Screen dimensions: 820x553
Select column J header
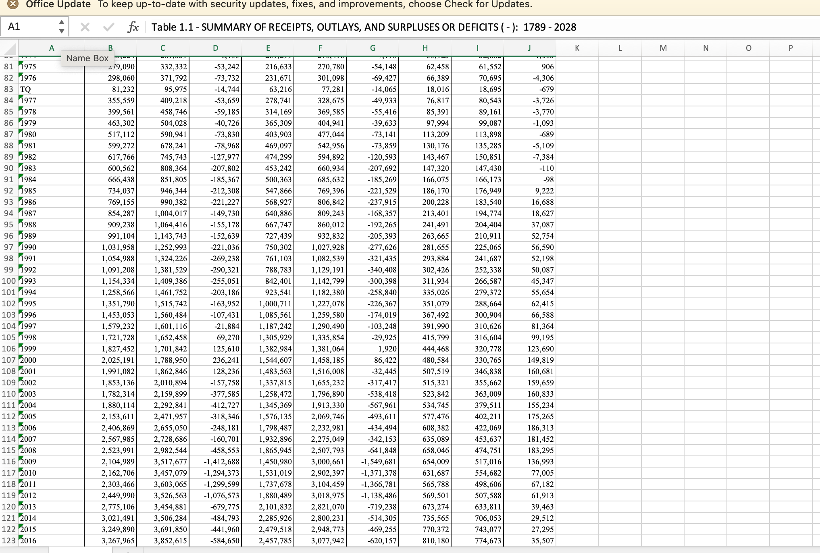pos(529,48)
